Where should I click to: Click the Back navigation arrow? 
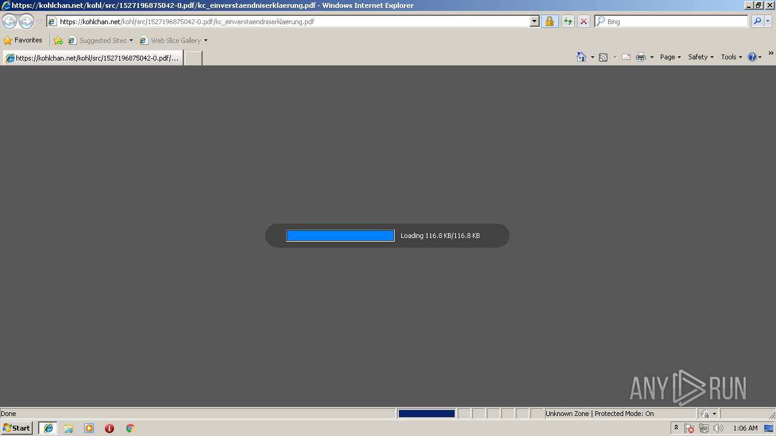pyautogui.click(x=9, y=22)
